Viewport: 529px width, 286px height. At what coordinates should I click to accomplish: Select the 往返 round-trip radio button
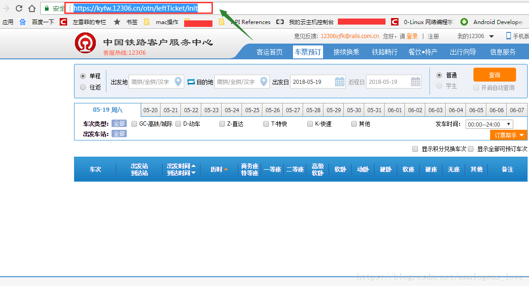pyautogui.click(x=83, y=87)
